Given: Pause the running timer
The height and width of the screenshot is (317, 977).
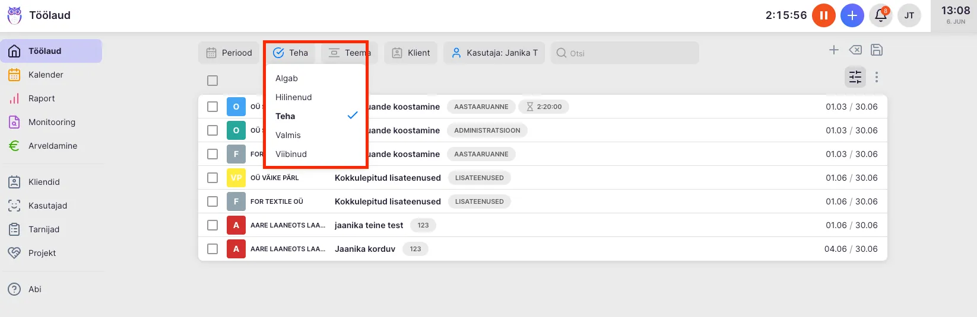Looking at the screenshot, I should 823,15.
